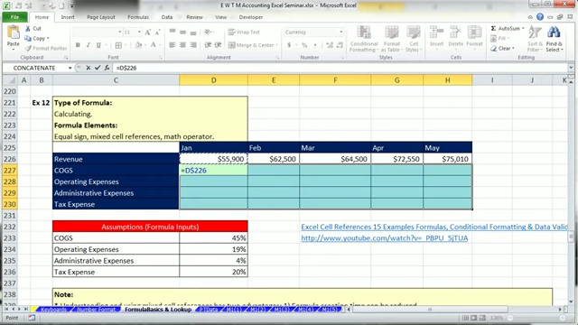The width and height of the screenshot is (578, 325).
Task: Expand the formula bar
Action: 571,68
